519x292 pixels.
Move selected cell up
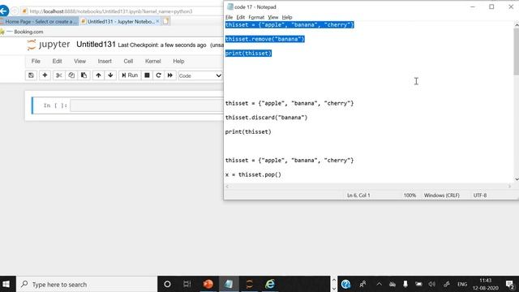point(98,75)
